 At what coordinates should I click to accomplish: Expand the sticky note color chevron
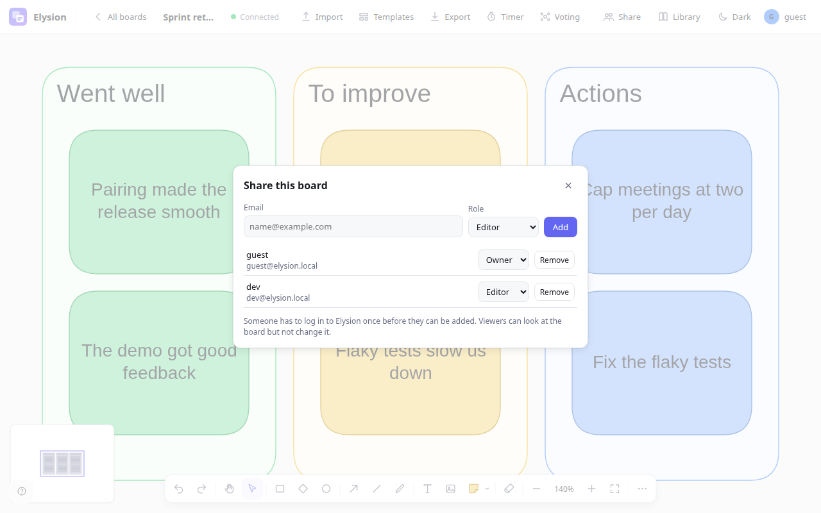click(x=487, y=489)
